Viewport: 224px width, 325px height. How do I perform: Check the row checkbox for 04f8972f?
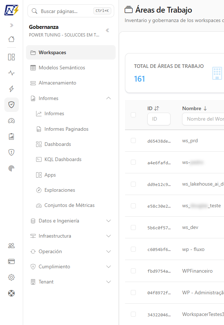(x=133, y=292)
